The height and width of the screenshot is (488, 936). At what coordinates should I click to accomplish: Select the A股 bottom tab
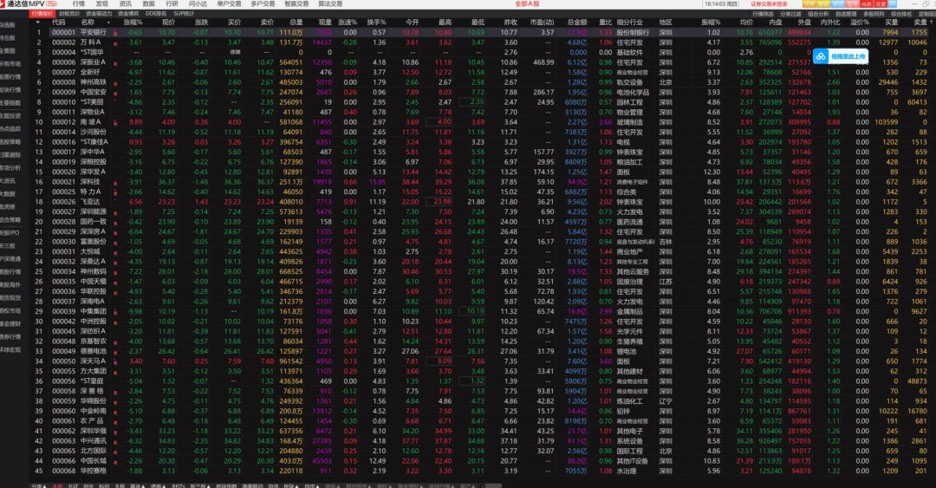pyautogui.click(x=56, y=485)
